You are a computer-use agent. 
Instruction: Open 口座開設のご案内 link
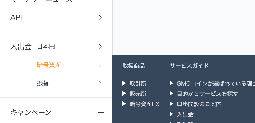click(199, 104)
